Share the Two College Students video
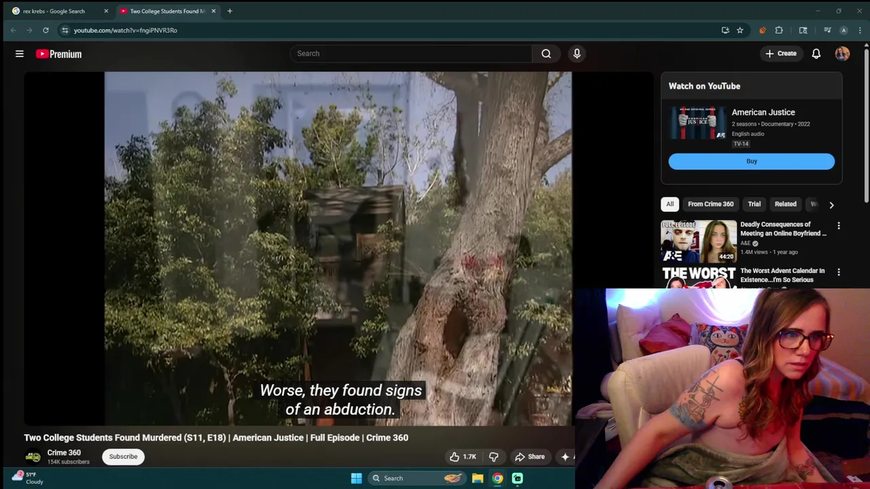This screenshot has height=489, width=870. (x=529, y=456)
